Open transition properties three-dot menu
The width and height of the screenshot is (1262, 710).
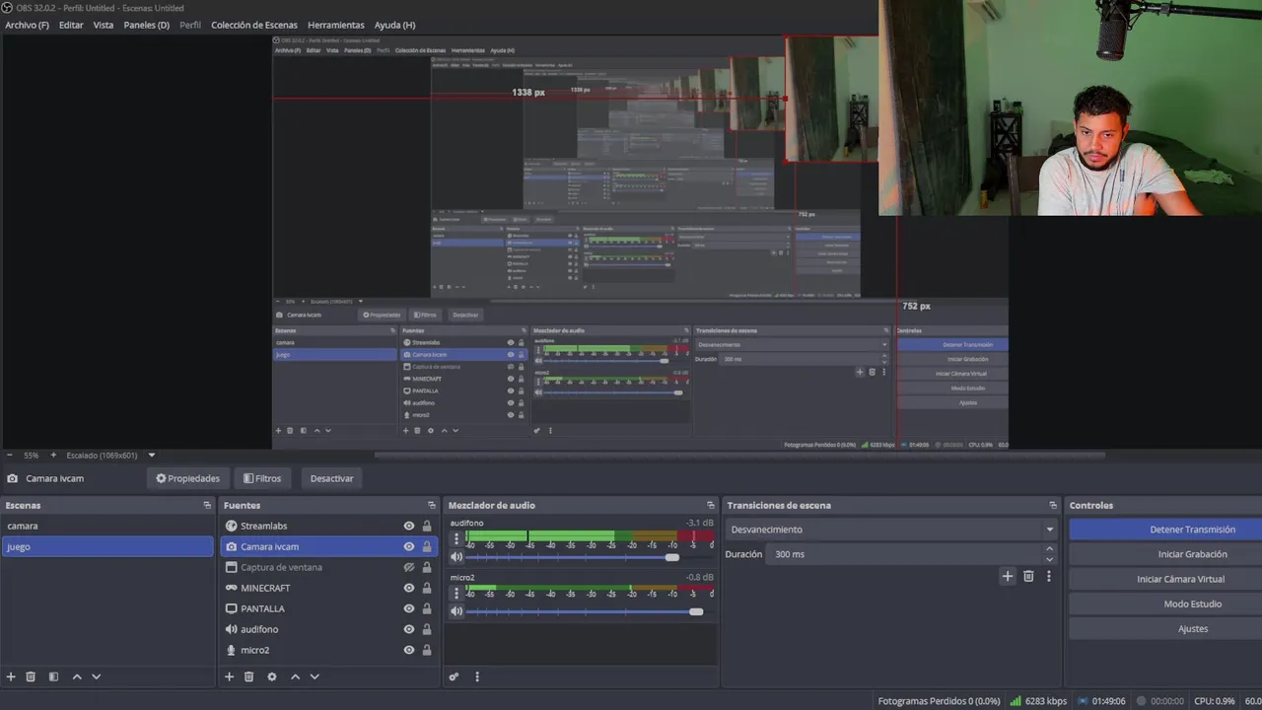[x=1049, y=576]
